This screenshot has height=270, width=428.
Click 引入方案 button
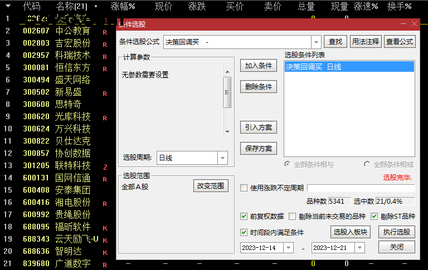(258, 127)
